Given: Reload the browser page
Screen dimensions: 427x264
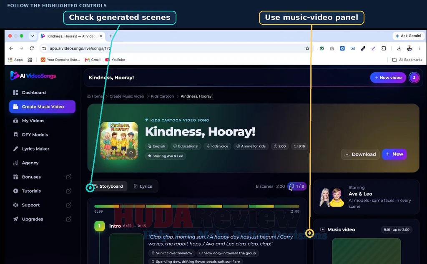Looking at the screenshot, I should pos(32,48).
